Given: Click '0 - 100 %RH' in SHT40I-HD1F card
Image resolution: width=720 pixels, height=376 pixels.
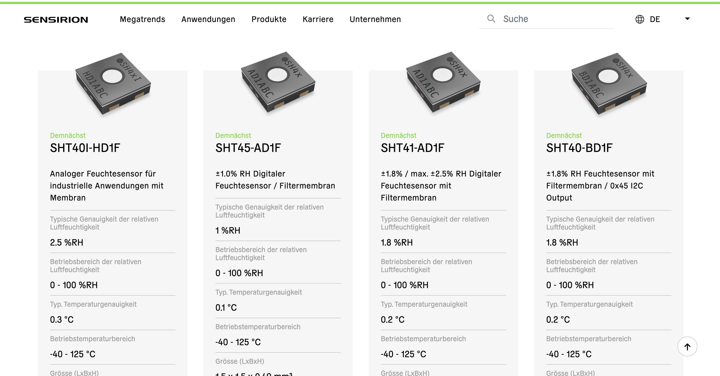Looking at the screenshot, I should (x=74, y=285).
